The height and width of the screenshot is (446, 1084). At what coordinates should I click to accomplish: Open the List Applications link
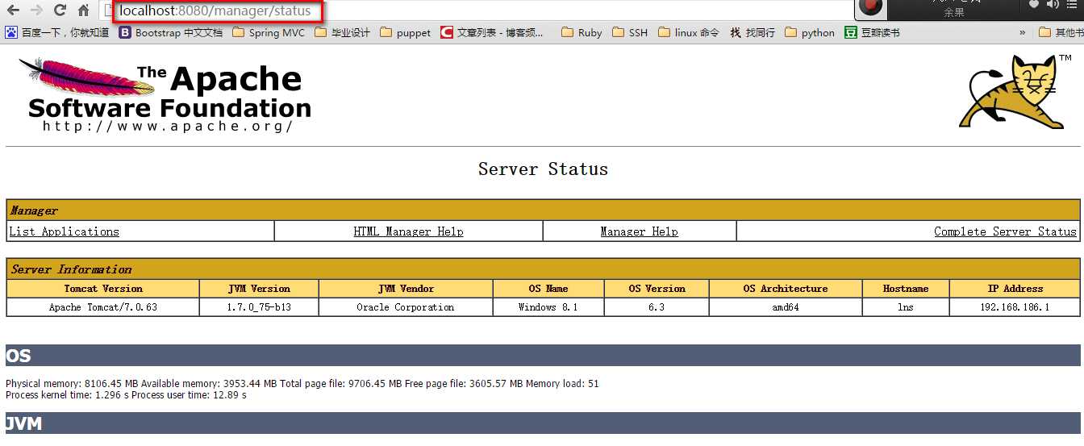[64, 231]
